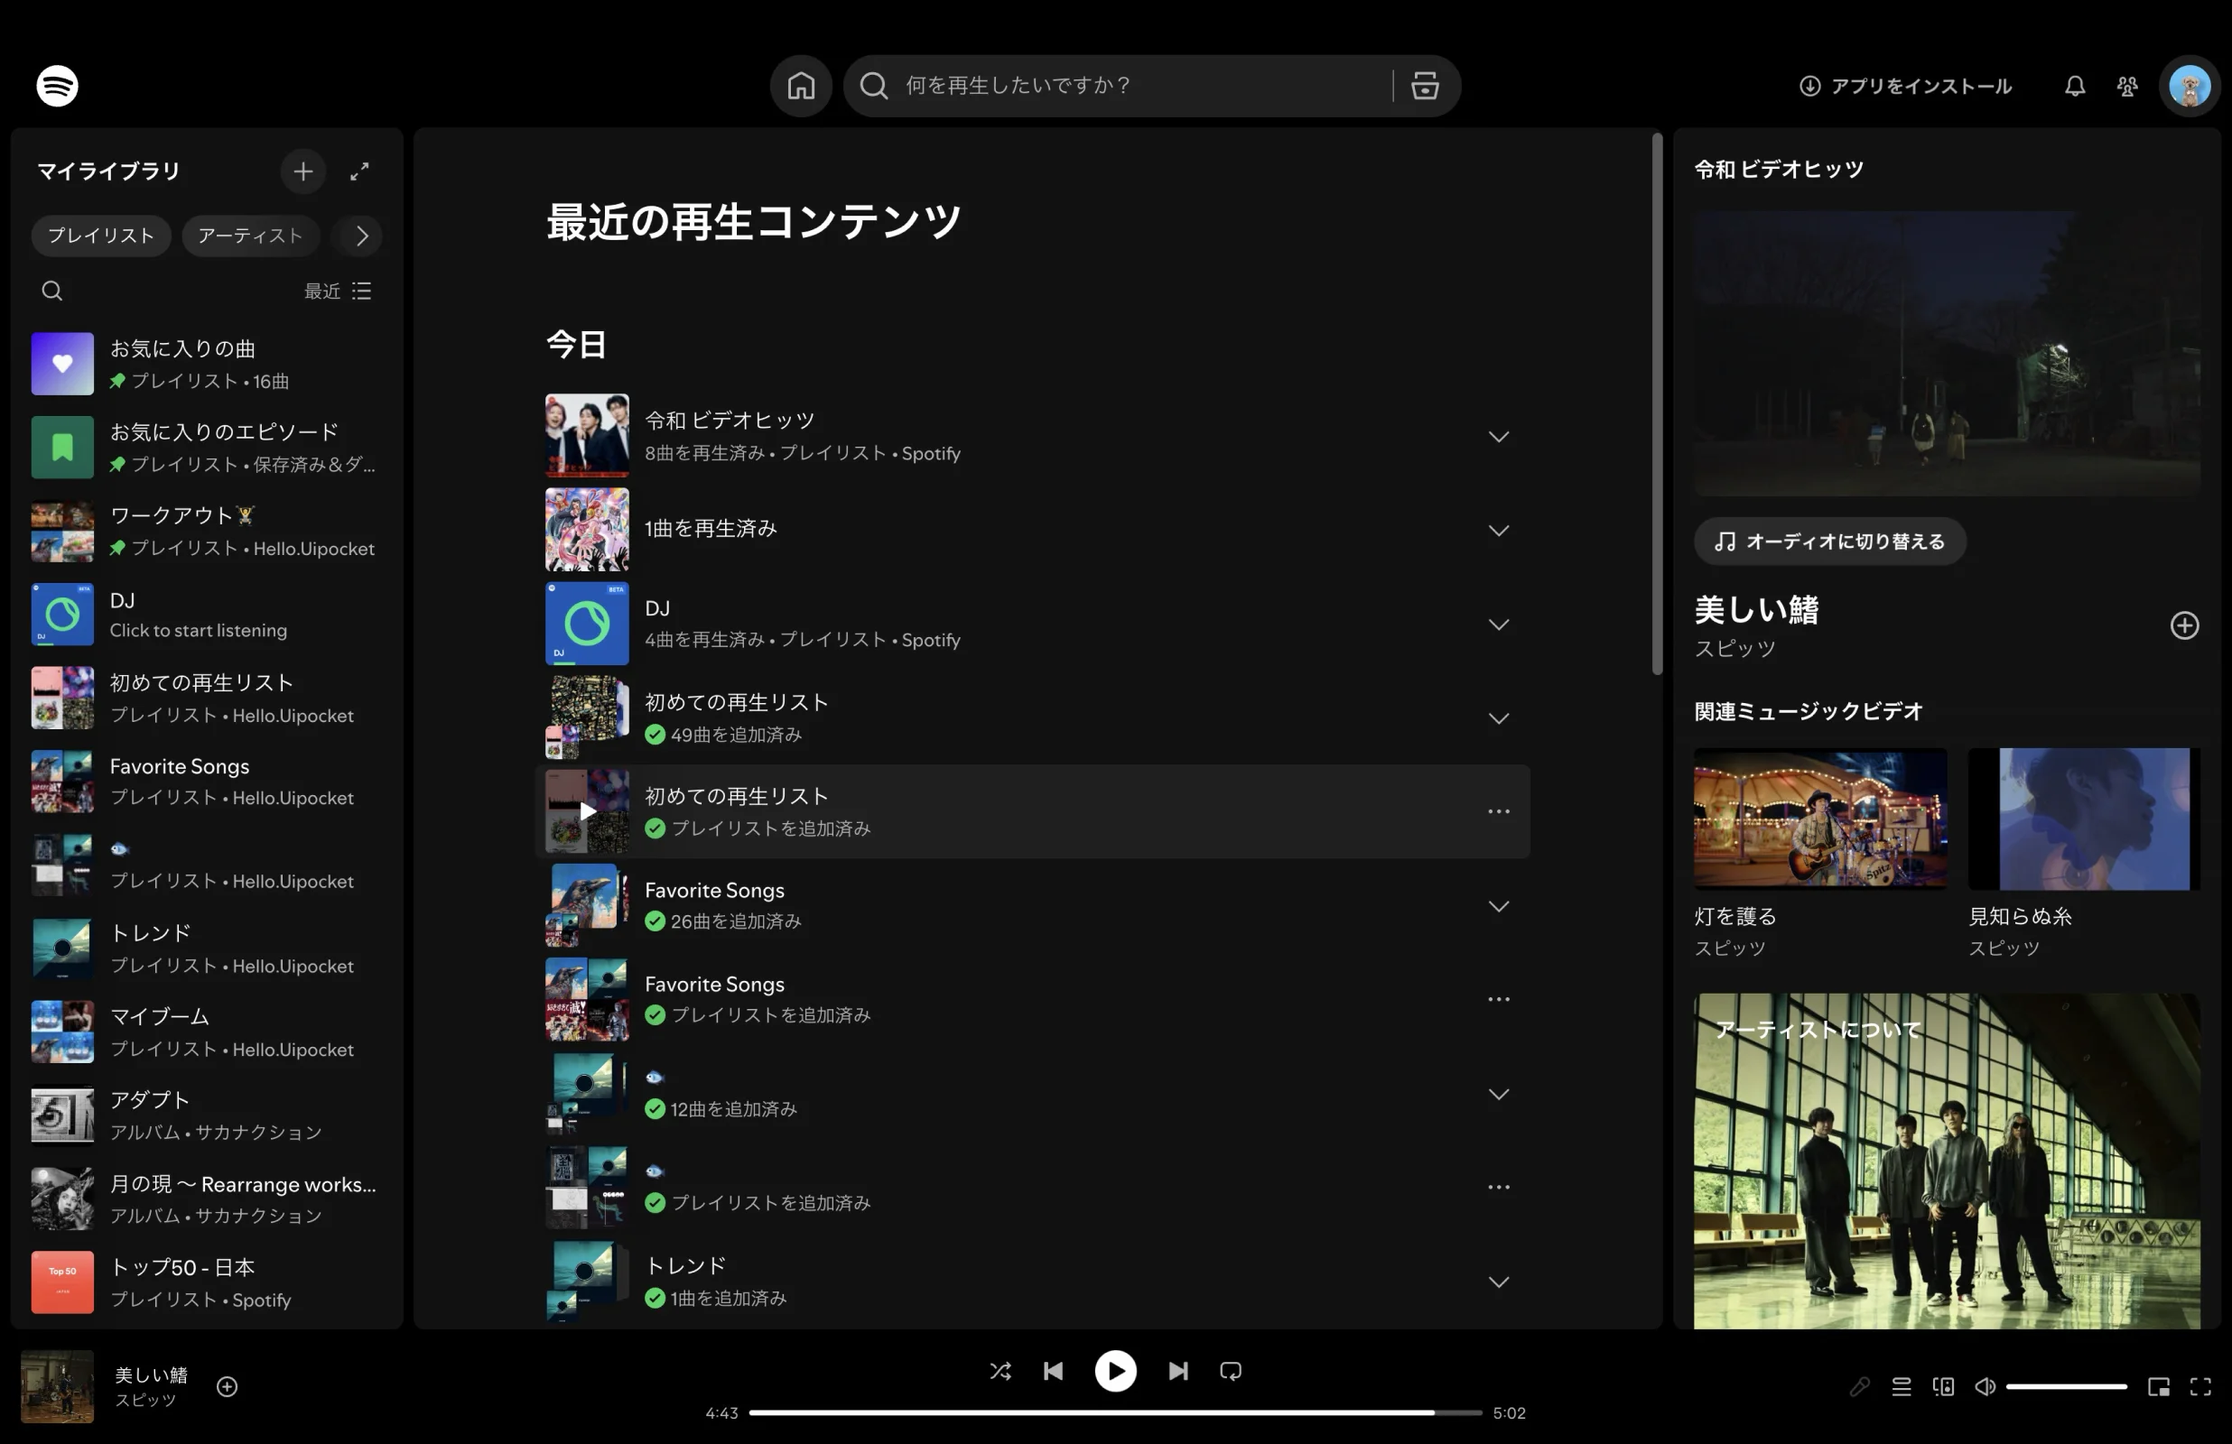Search within My Library magnifier icon

click(52, 292)
